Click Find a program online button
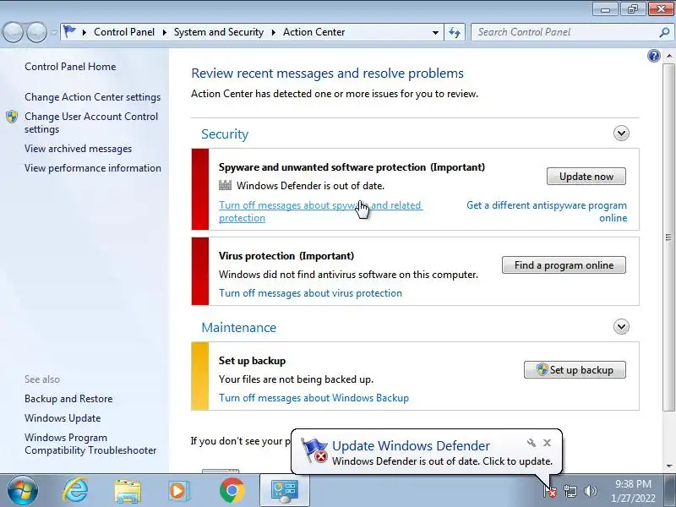Screen dimensions: 676x507 (x=564, y=265)
